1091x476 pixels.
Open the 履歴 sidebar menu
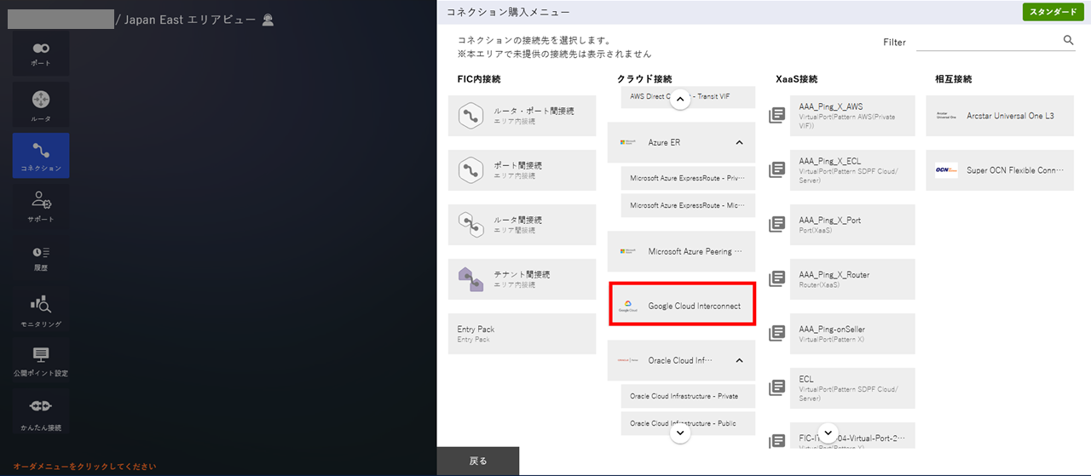coord(41,258)
